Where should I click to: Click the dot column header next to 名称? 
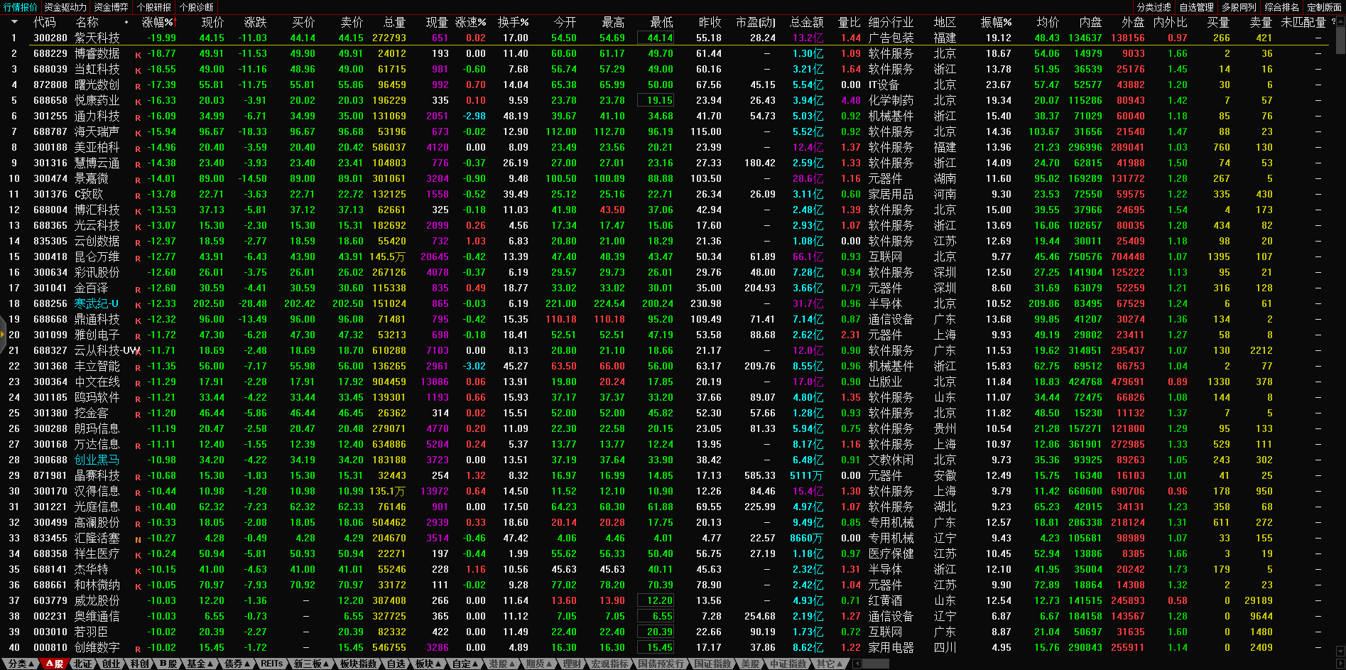[x=126, y=22]
